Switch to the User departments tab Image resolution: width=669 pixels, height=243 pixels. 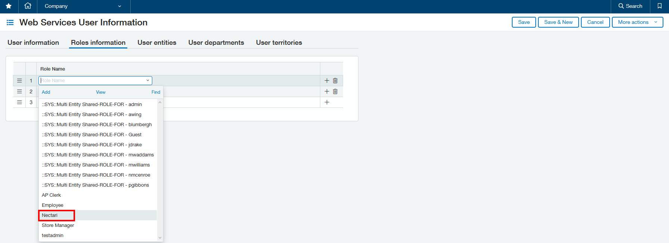pyautogui.click(x=216, y=43)
